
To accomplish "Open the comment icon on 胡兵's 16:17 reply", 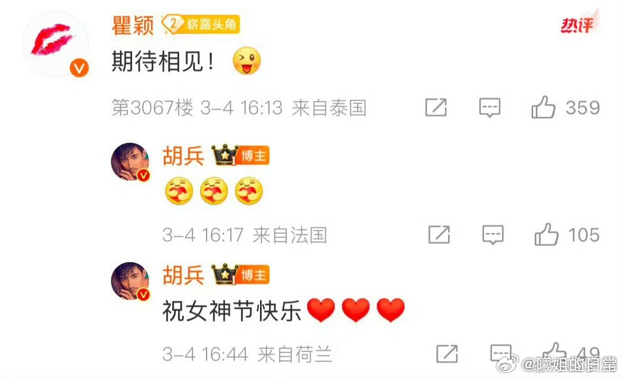I will tap(492, 234).
